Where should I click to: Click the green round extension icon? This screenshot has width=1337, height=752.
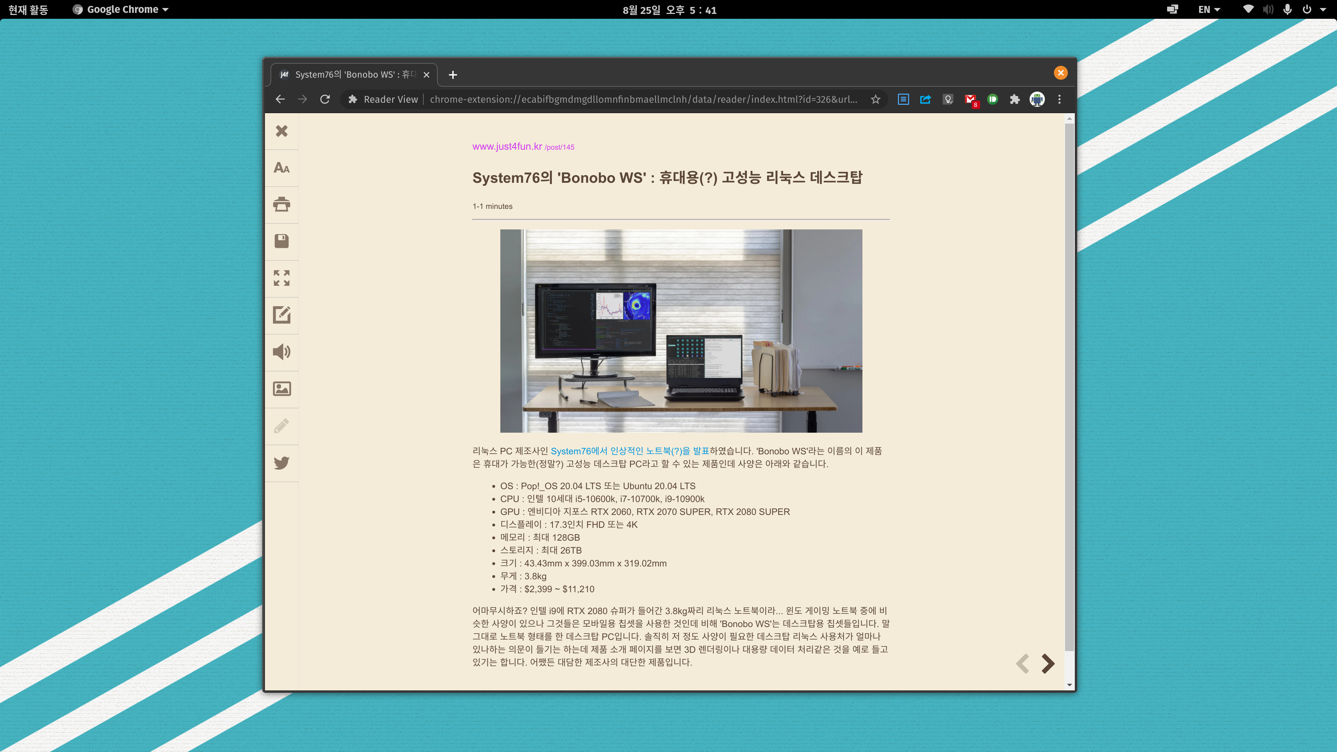pyautogui.click(x=992, y=99)
